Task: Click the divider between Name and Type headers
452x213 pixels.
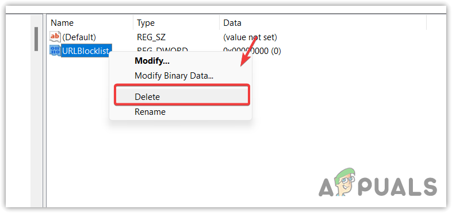Action: coord(133,23)
